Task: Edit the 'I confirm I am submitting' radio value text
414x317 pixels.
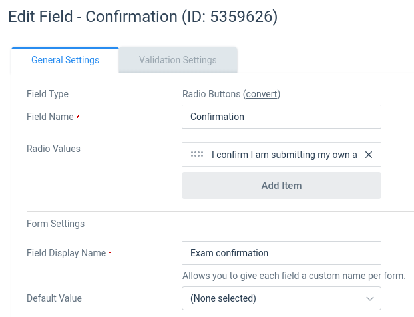Action: tap(284, 155)
